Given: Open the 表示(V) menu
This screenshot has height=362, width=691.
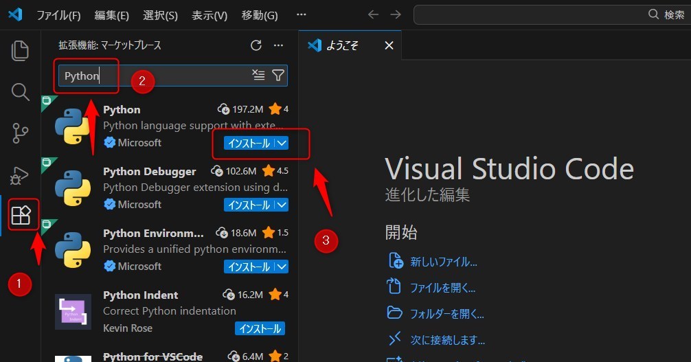Looking at the screenshot, I should coord(209,15).
